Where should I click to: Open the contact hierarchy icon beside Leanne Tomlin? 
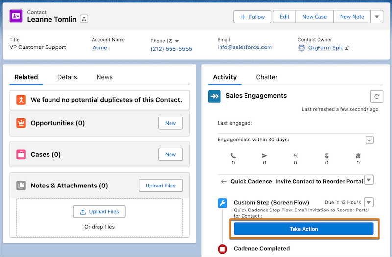coord(84,19)
